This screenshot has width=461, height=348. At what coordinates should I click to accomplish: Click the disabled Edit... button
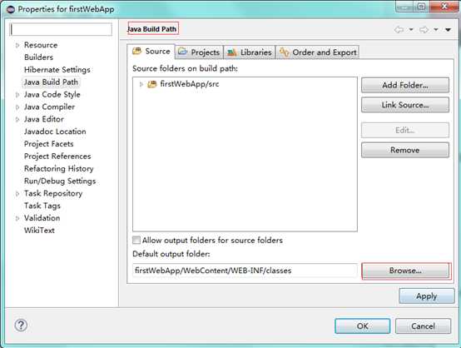(405, 130)
